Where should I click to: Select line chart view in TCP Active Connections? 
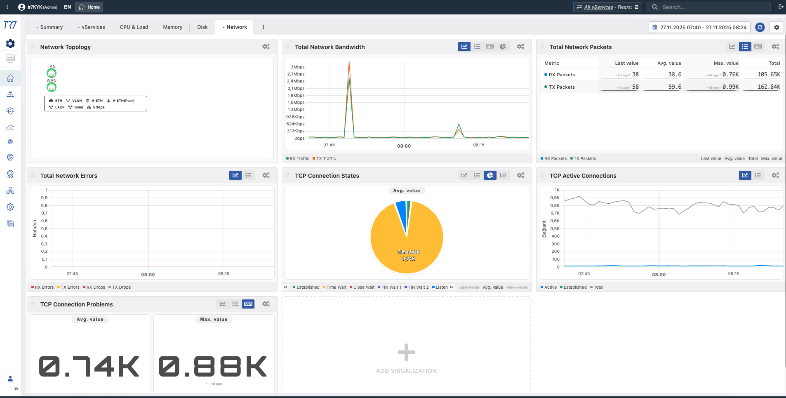(x=745, y=175)
